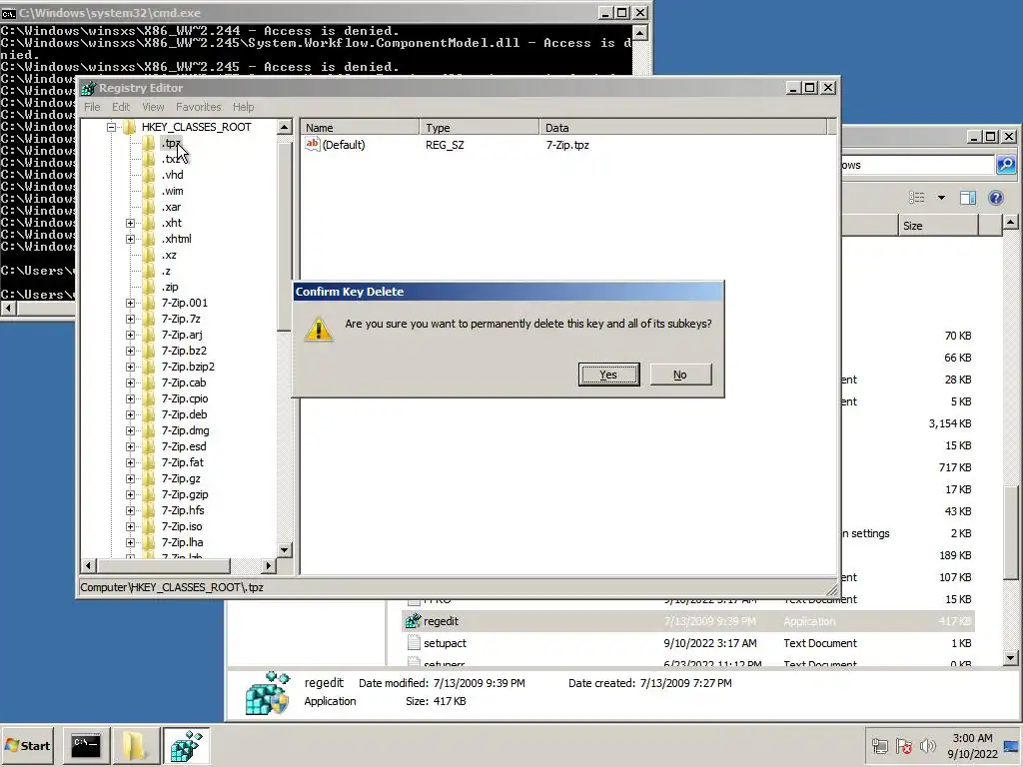This screenshot has height=767, width=1023.
Task: Click the Explorer search input field
Action: point(918,165)
